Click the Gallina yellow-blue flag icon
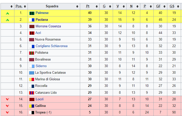 pyautogui.click(x=32, y=106)
